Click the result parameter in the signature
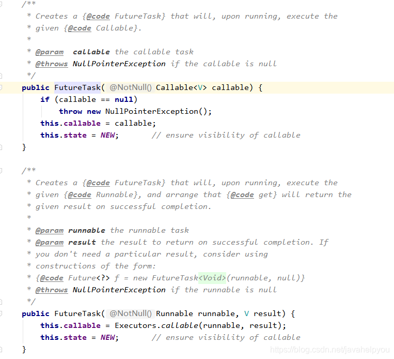 click(267, 313)
